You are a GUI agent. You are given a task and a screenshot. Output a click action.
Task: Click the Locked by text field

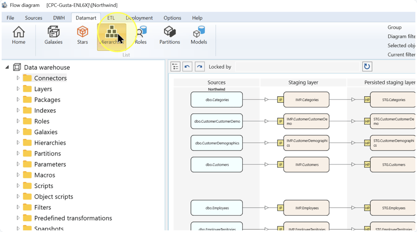tap(297, 67)
